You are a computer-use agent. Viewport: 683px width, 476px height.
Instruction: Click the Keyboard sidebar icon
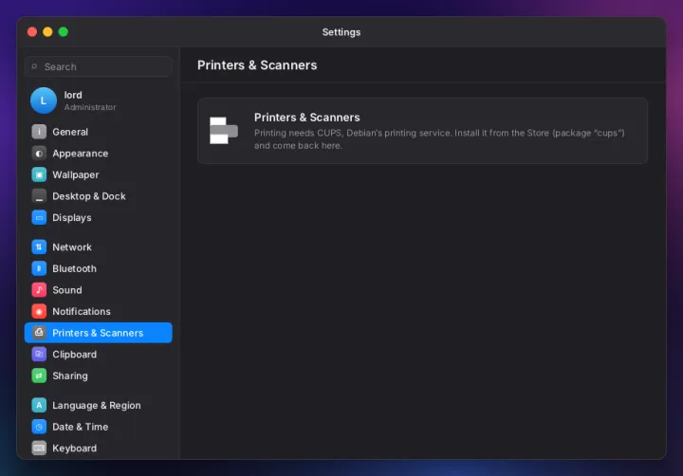39,449
